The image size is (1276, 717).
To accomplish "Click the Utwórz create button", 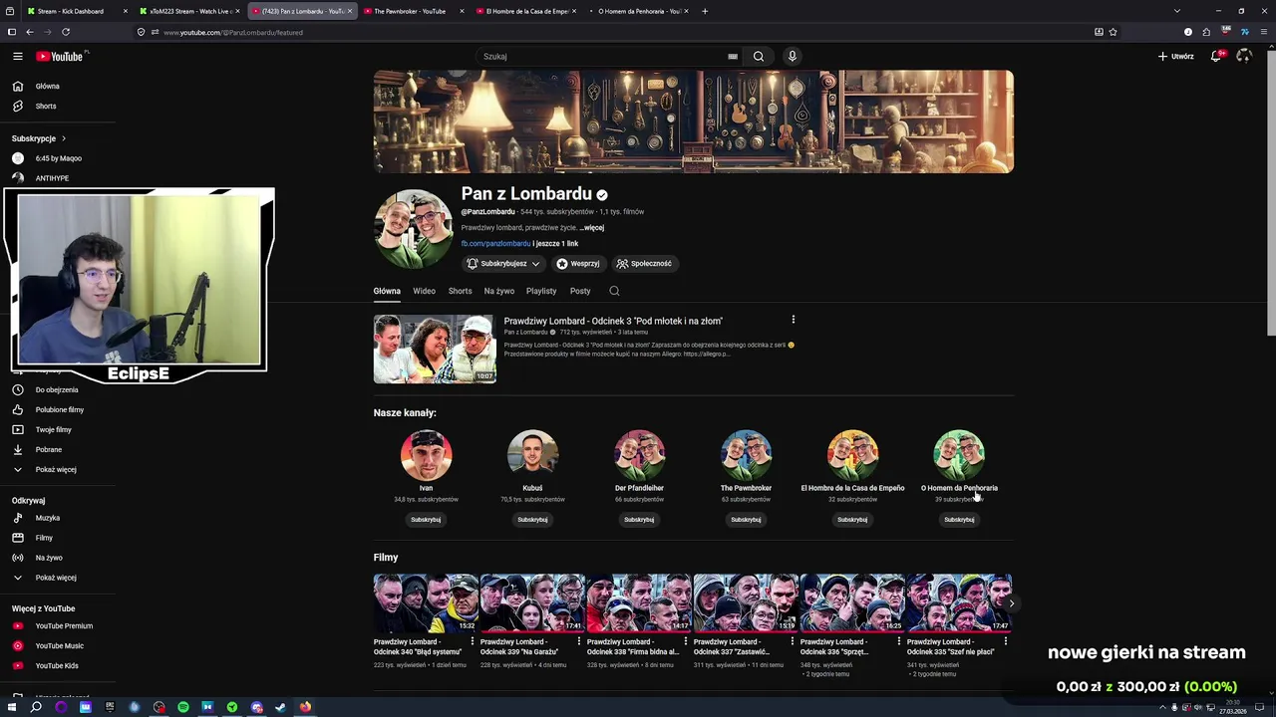I will click(1176, 57).
